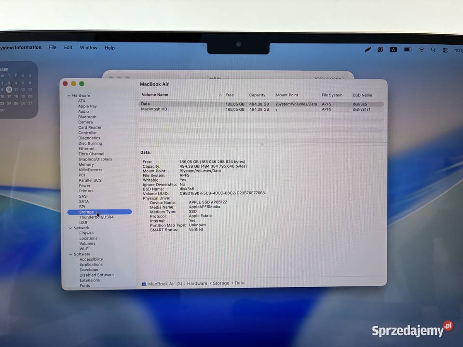
Task: Click the Wi-Fi menu bar icon
Action: click(422, 50)
